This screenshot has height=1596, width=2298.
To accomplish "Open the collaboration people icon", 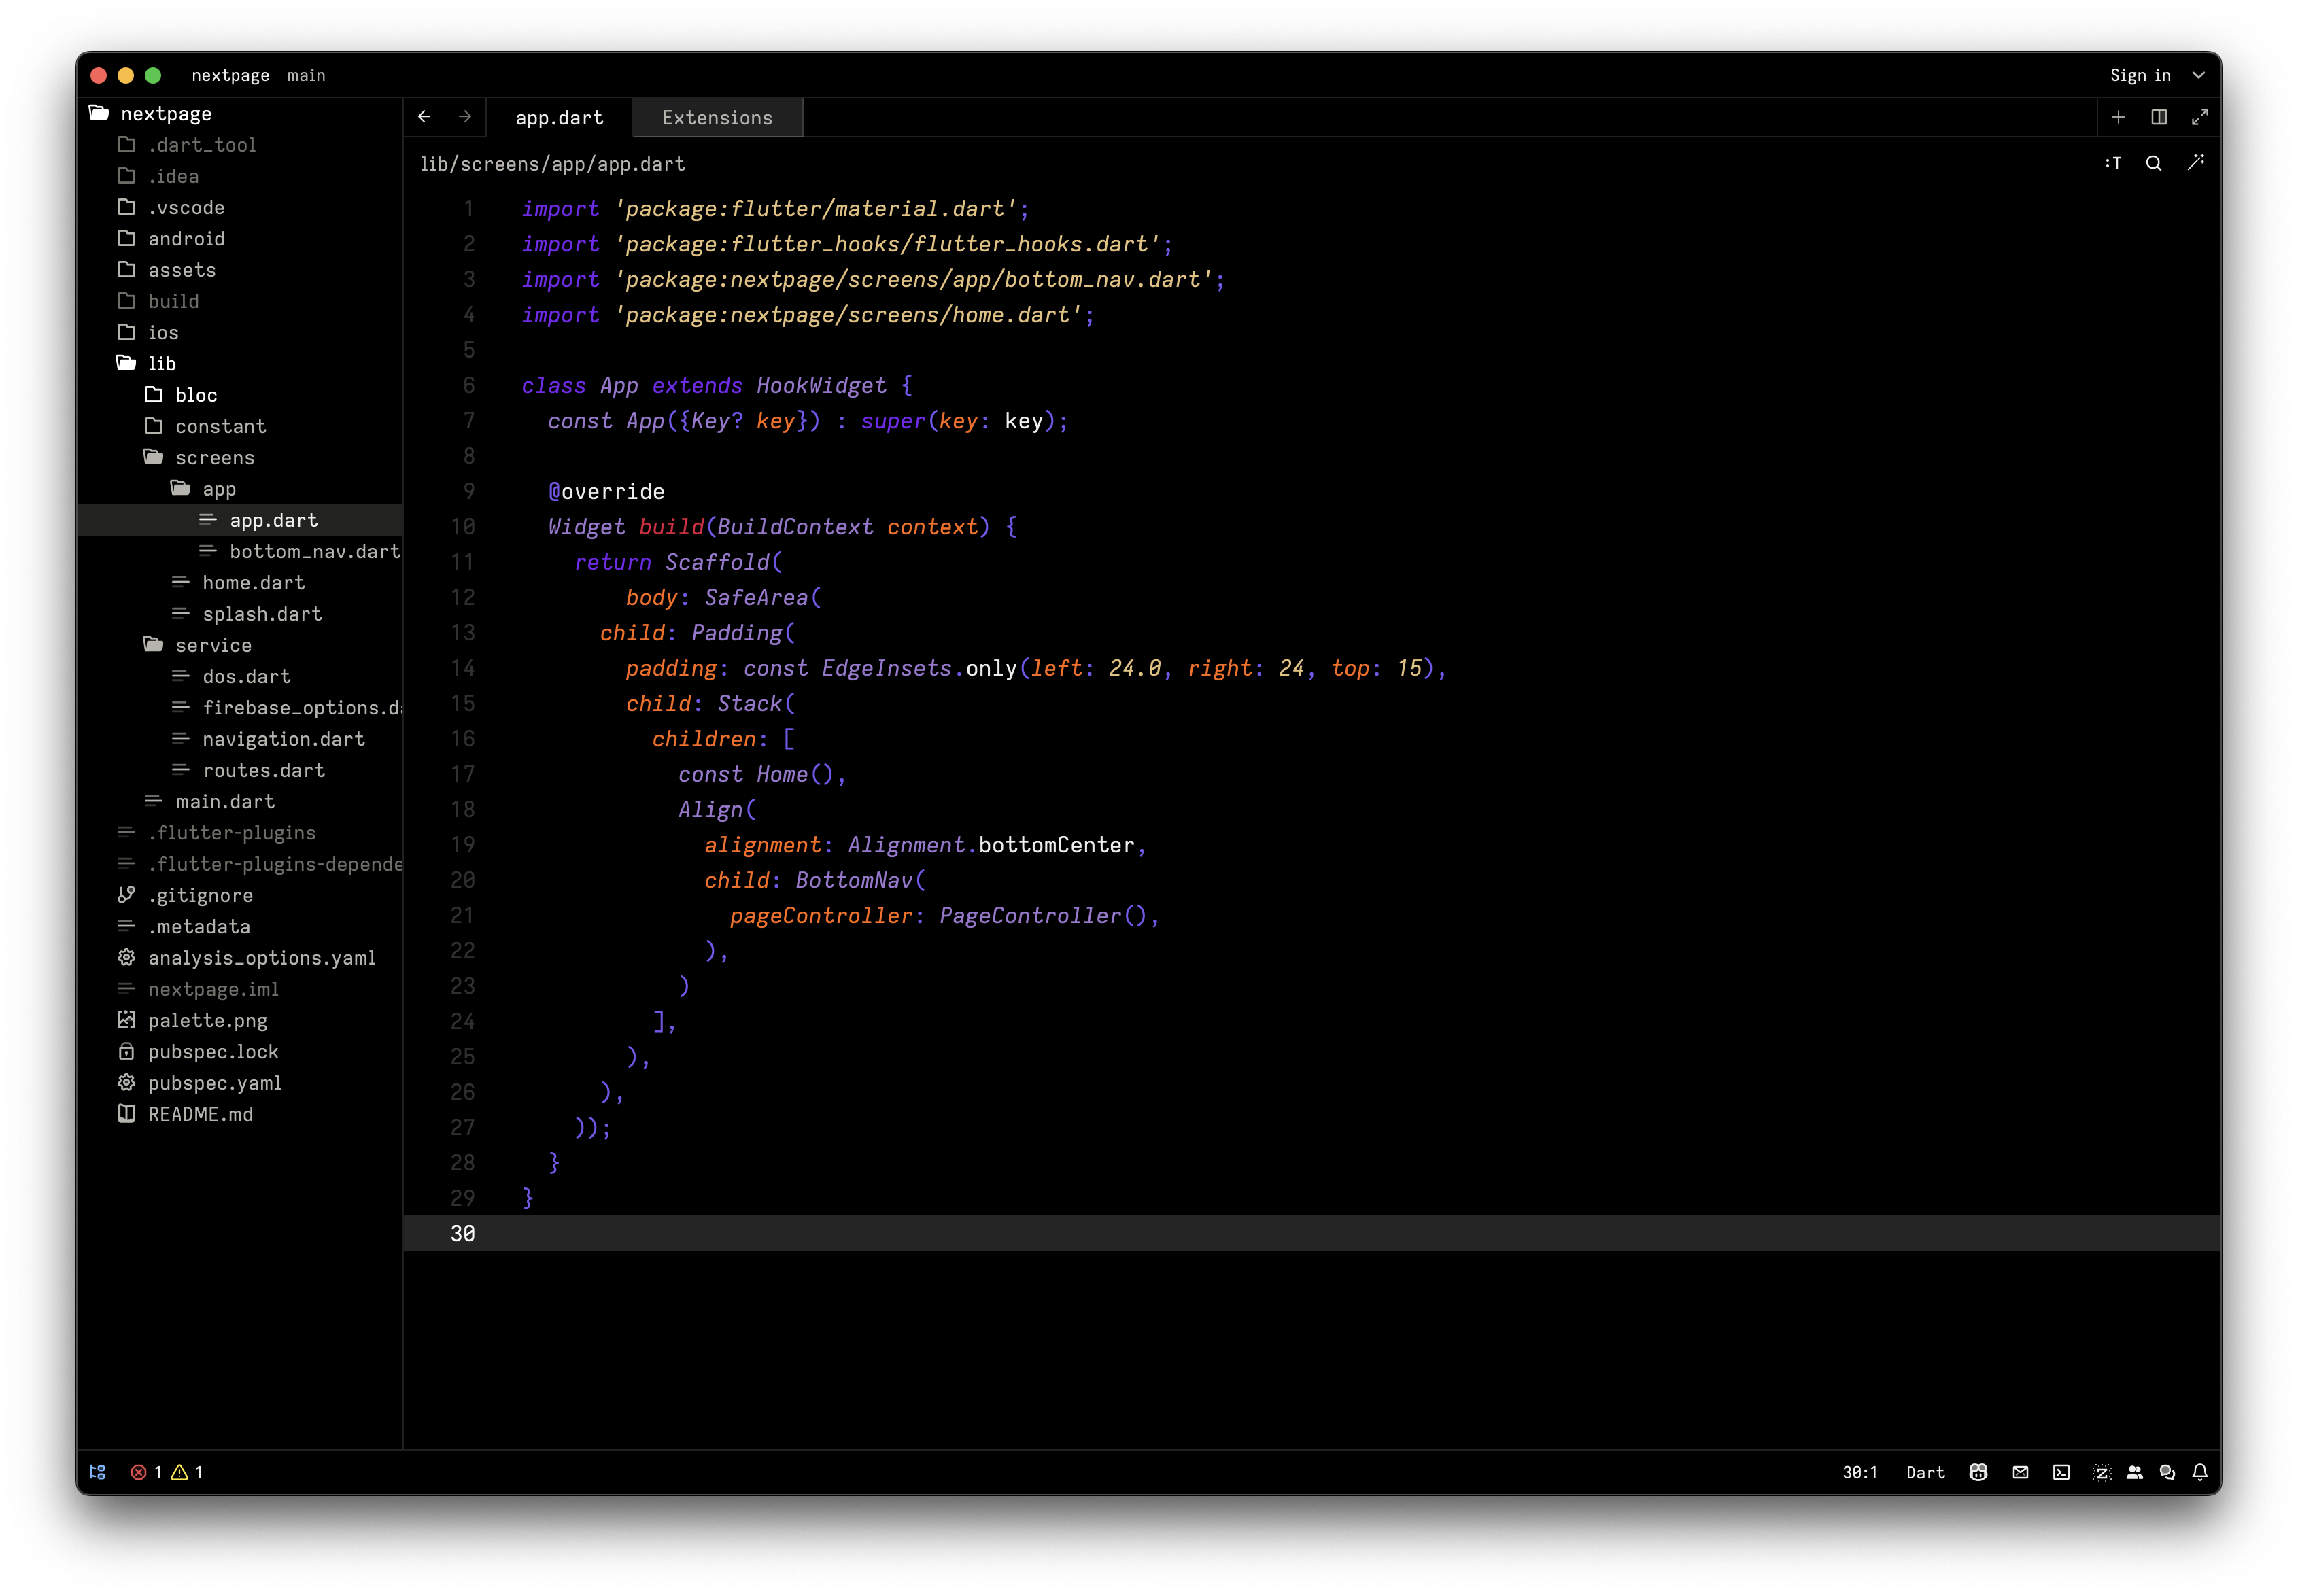I will pyautogui.click(x=2134, y=1472).
